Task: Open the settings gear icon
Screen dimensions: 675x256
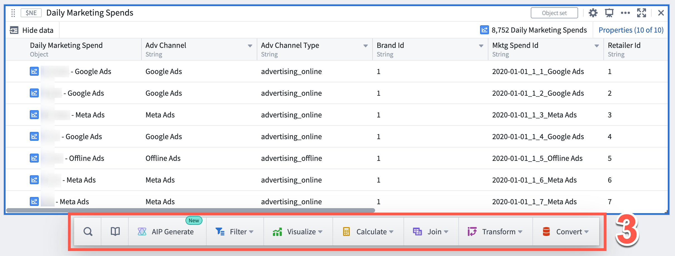Action: pos(593,13)
